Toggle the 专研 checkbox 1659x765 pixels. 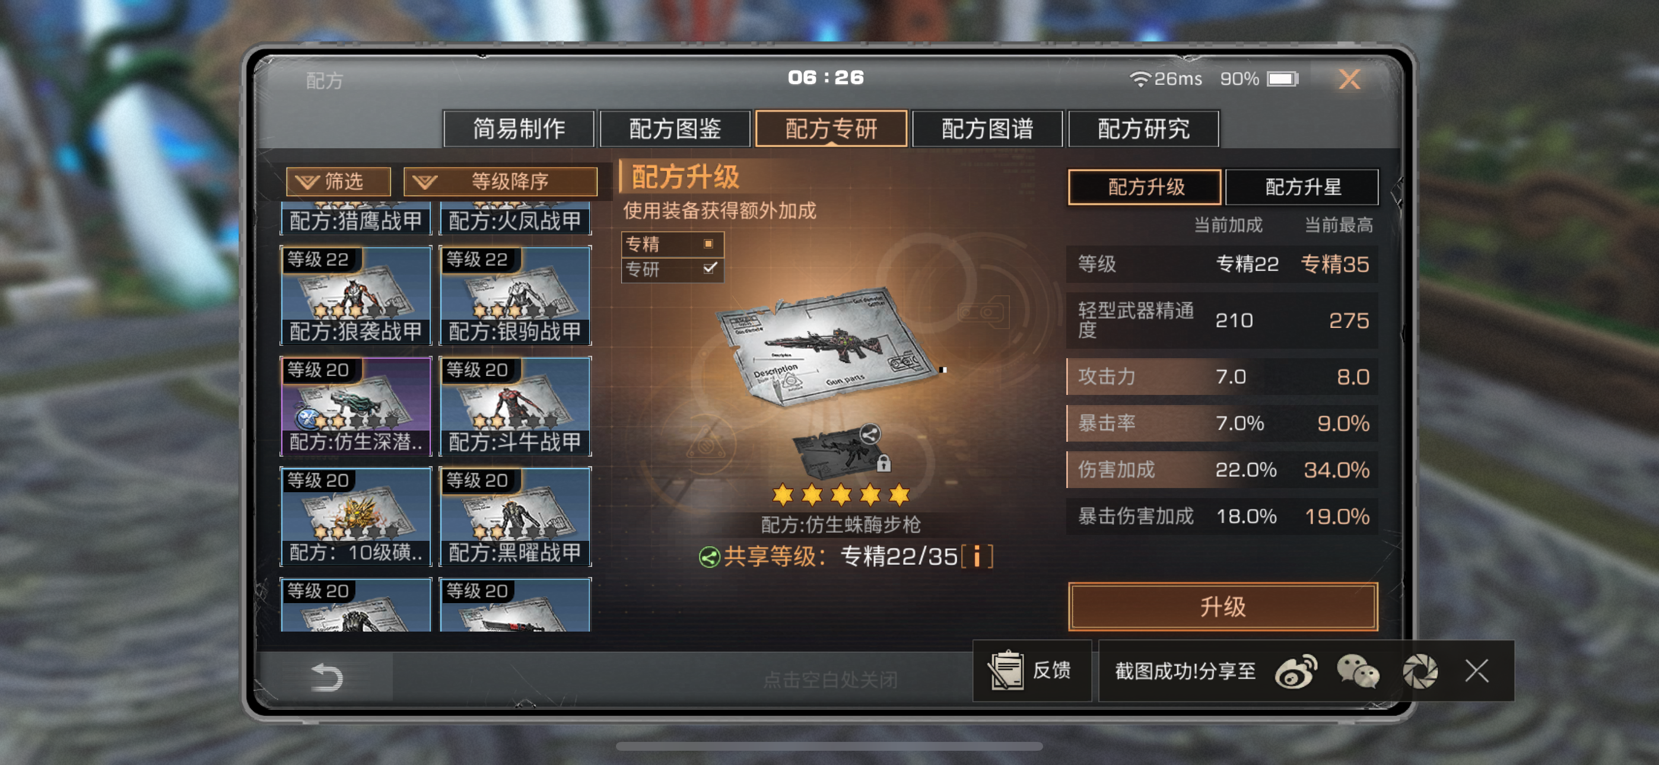(709, 268)
